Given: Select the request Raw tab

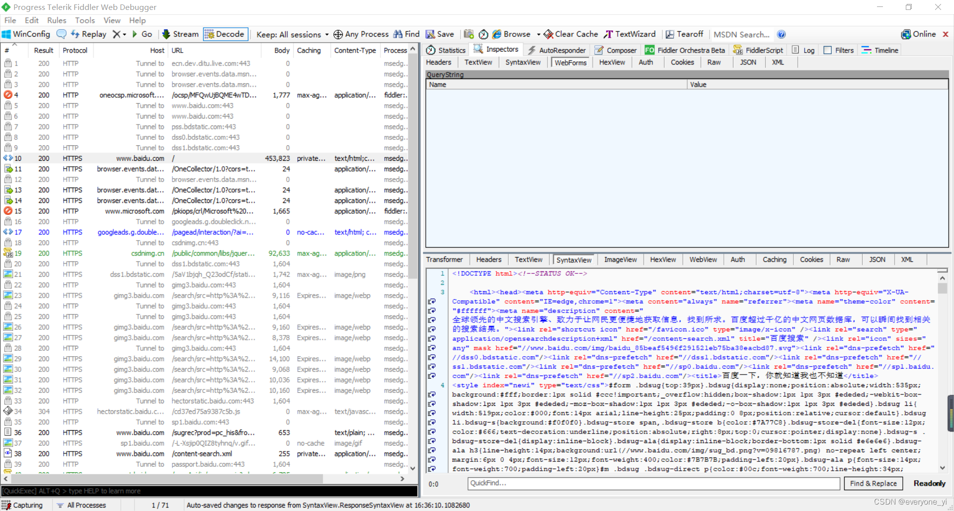Looking at the screenshot, I should 714,62.
